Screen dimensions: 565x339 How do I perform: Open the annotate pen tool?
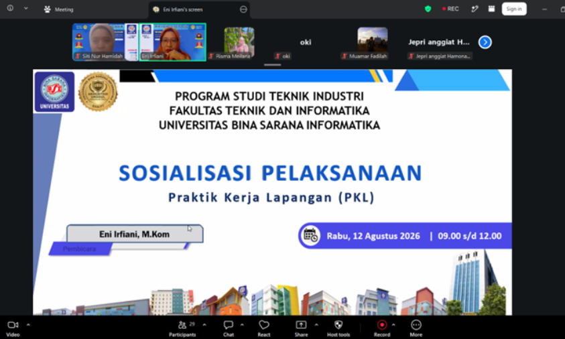click(475, 9)
